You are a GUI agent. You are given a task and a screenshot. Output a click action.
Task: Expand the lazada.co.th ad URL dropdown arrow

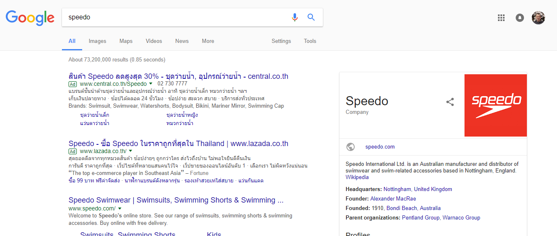130,151
